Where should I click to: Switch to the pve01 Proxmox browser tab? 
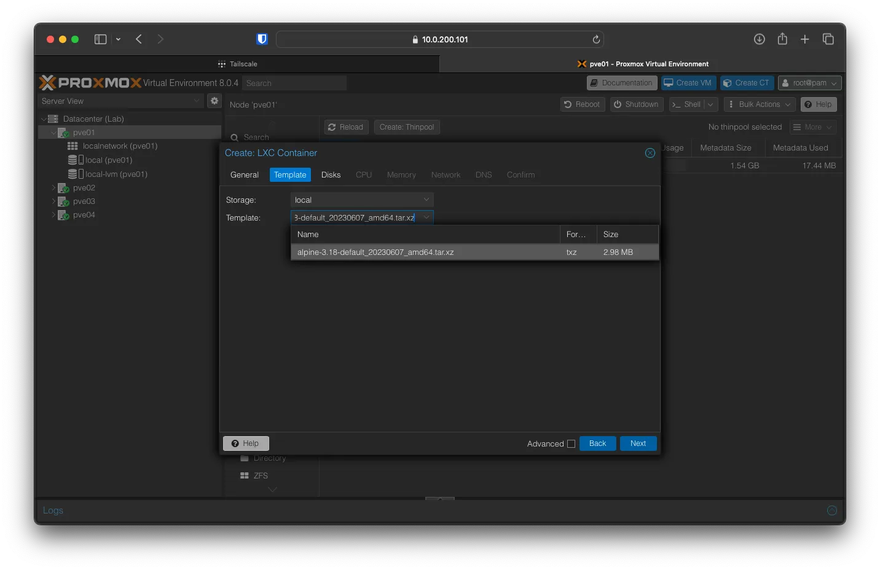[643, 64]
